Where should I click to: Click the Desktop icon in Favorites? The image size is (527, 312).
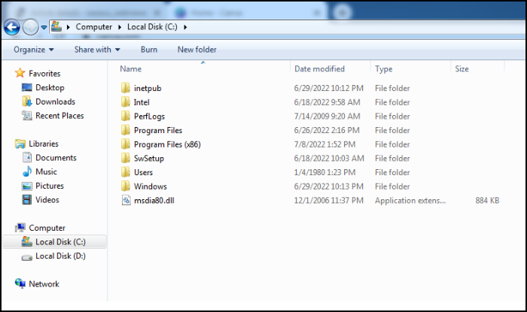[x=27, y=88]
